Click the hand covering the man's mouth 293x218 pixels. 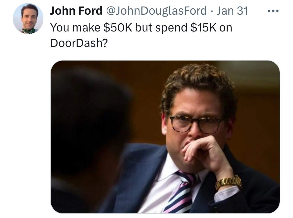pyautogui.click(x=206, y=153)
